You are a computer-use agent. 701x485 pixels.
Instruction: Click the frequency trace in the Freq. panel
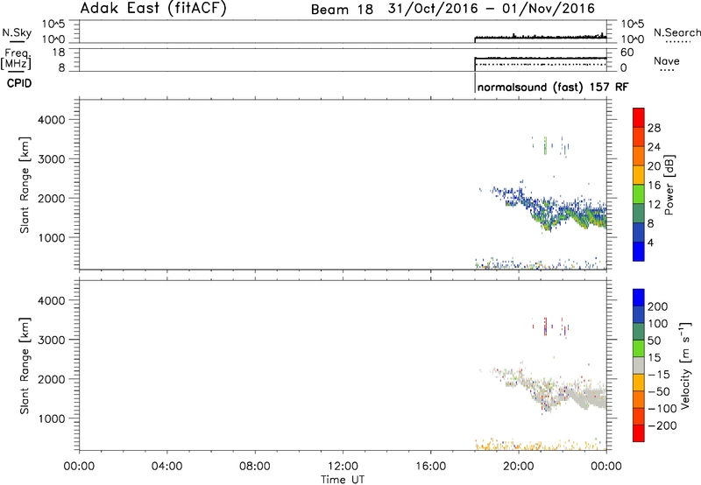tap(541, 58)
